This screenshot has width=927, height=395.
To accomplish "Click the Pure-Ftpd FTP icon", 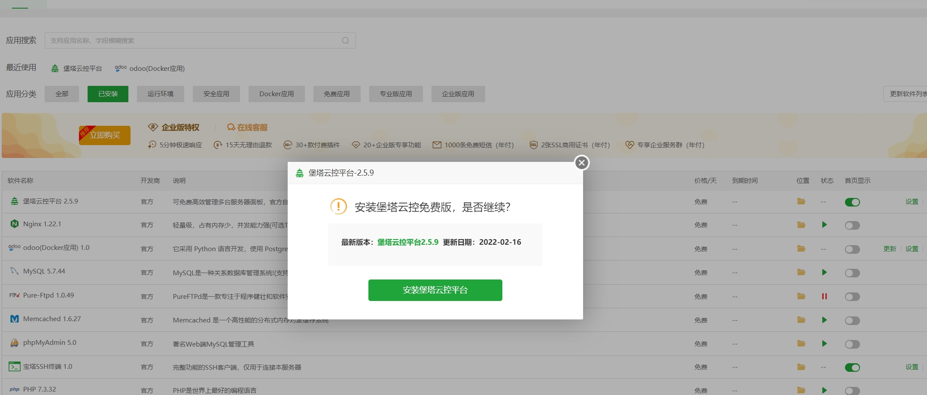I will (x=14, y=295).
